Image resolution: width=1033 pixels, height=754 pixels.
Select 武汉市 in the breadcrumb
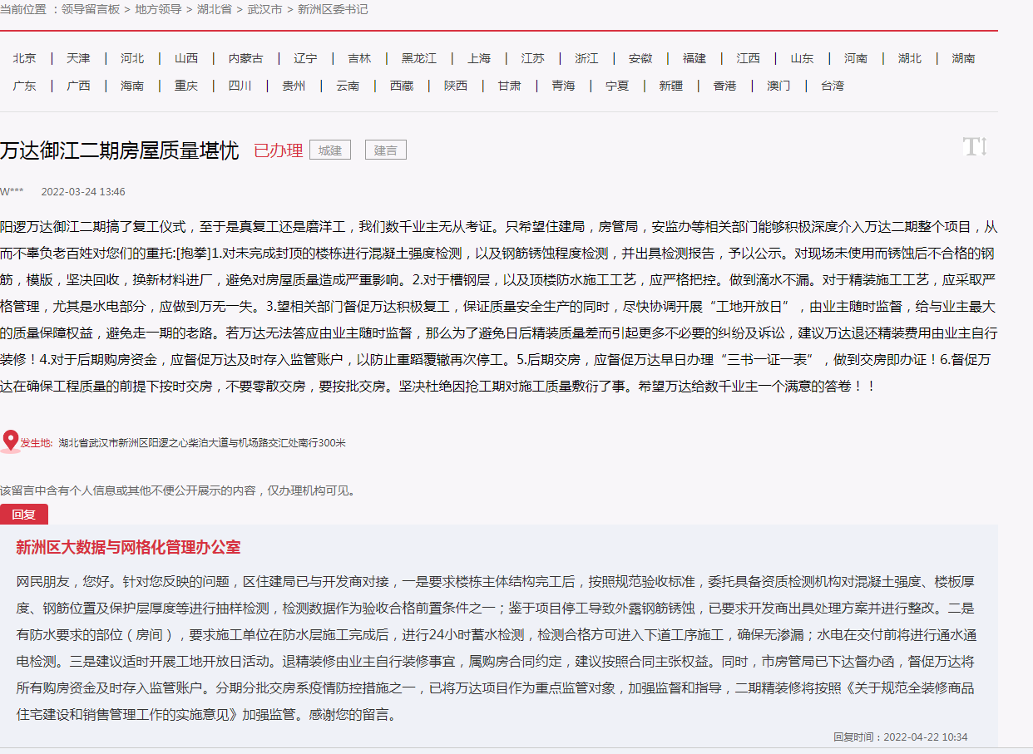pos(266,10)
